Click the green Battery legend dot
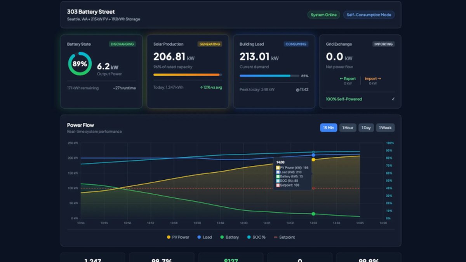Image resolution: width=466 pixels, height=262 pixels. [x=222, y=237]
